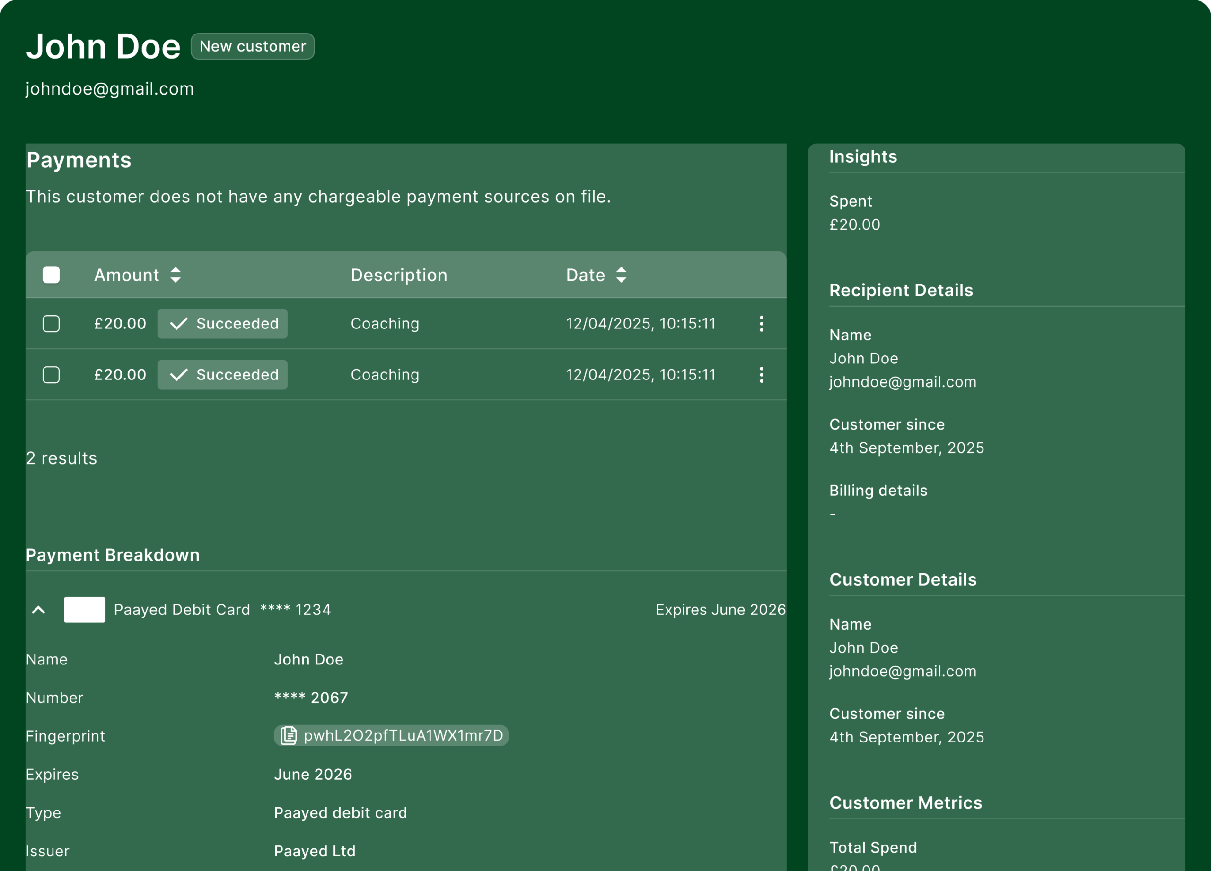Screen dimensions: 1211x871
Task: Tick the checkbox for the second £20.00 payment
Action: point(51,375)
